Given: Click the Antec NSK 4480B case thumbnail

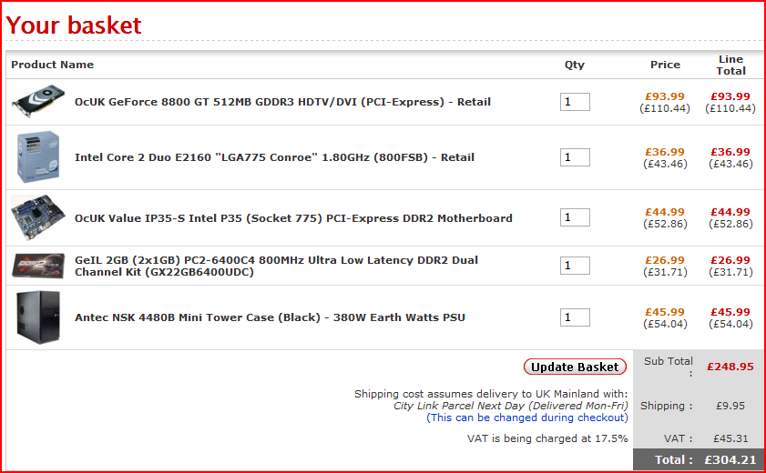Looking at the screenshot, I should [x=38, y=317].
